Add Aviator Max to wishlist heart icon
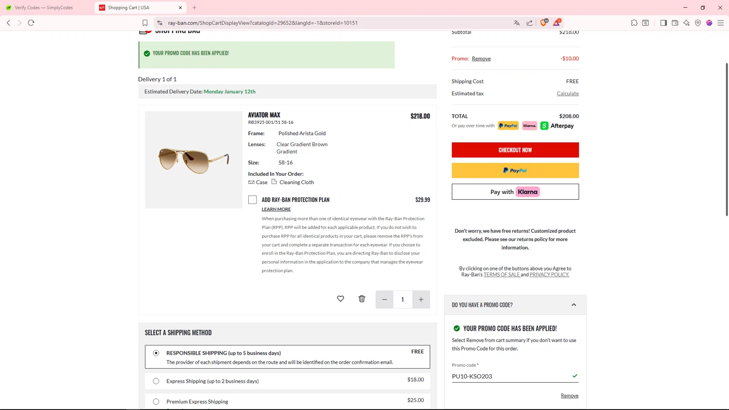The height and width of the screenshot is (410, 729). coord(341,299)
